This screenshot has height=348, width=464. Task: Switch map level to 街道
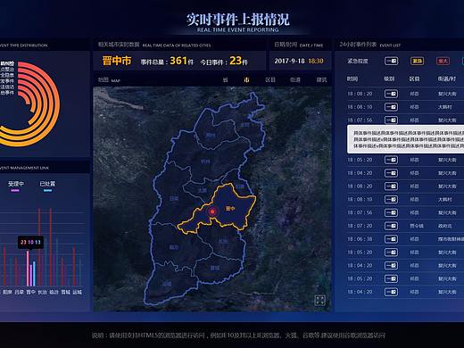click(x=295, y=79)
